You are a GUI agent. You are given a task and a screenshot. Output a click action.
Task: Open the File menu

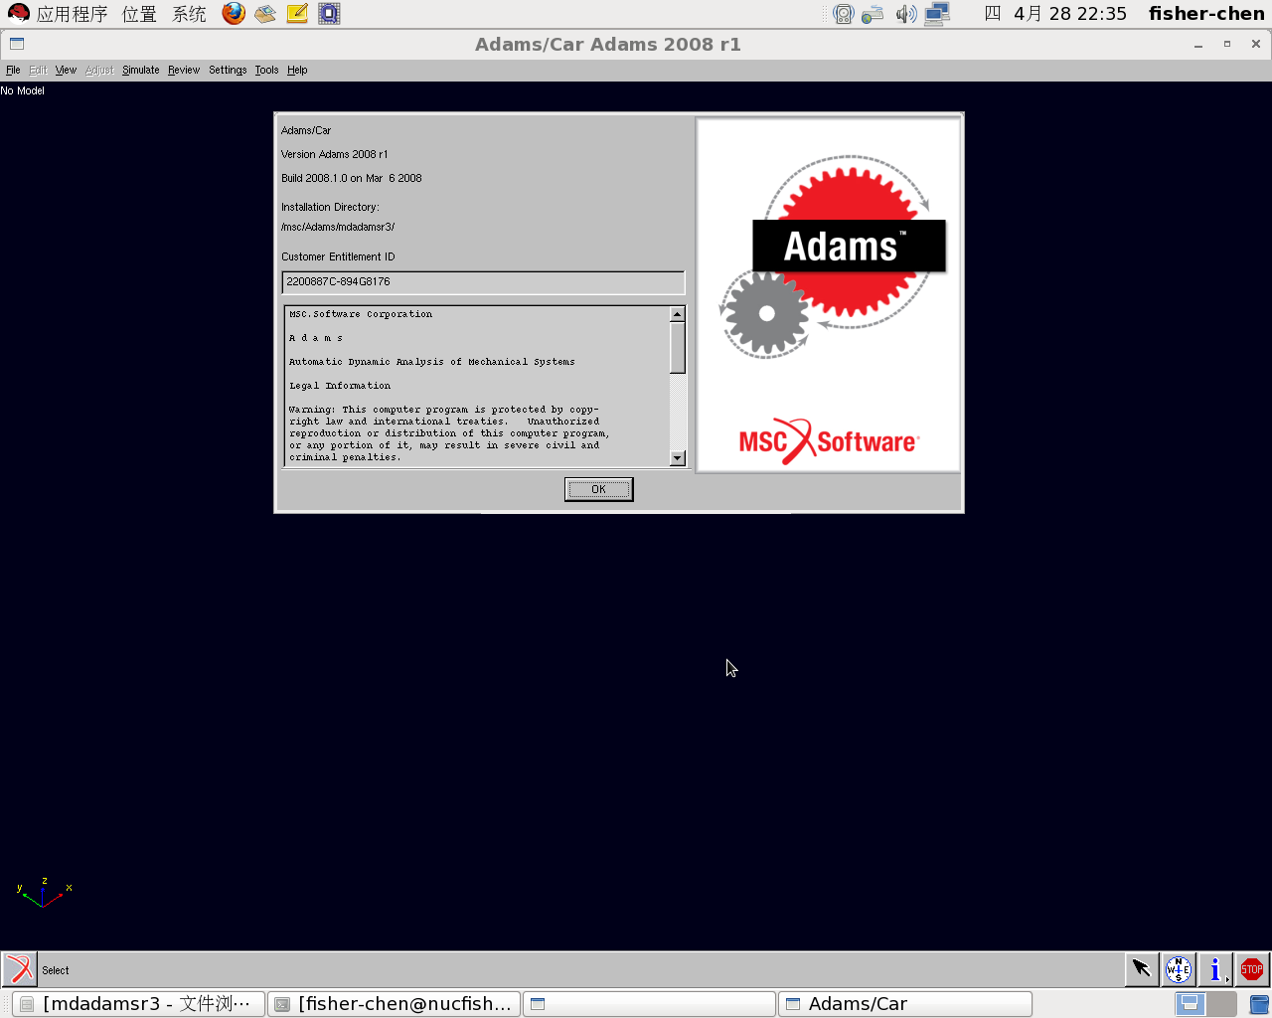(x=13, y=70)
